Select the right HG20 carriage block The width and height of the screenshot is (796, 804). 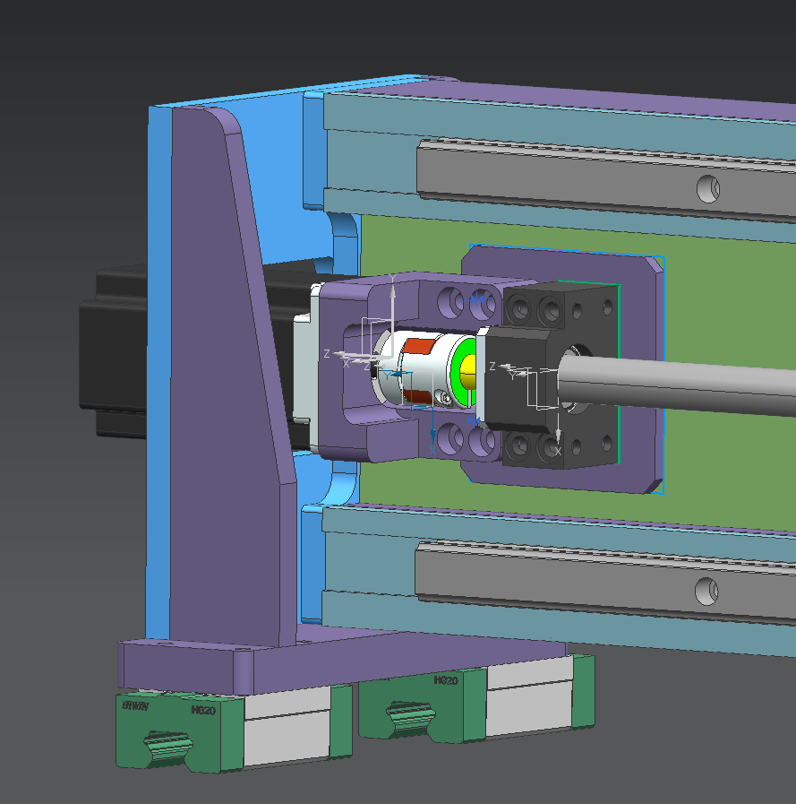(x=476, y=698)
